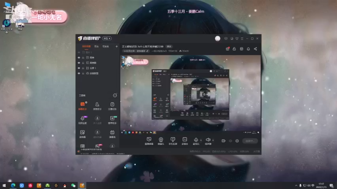This screenshot has width=337, height=189.
Task: Open the Windows notification center icon
Action: pyautogui.click(x=332, y=185)
